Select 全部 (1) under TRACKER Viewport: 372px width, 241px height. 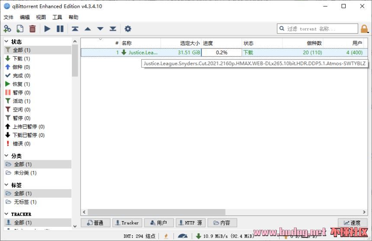pyautogui.click(x=38, y=222)
